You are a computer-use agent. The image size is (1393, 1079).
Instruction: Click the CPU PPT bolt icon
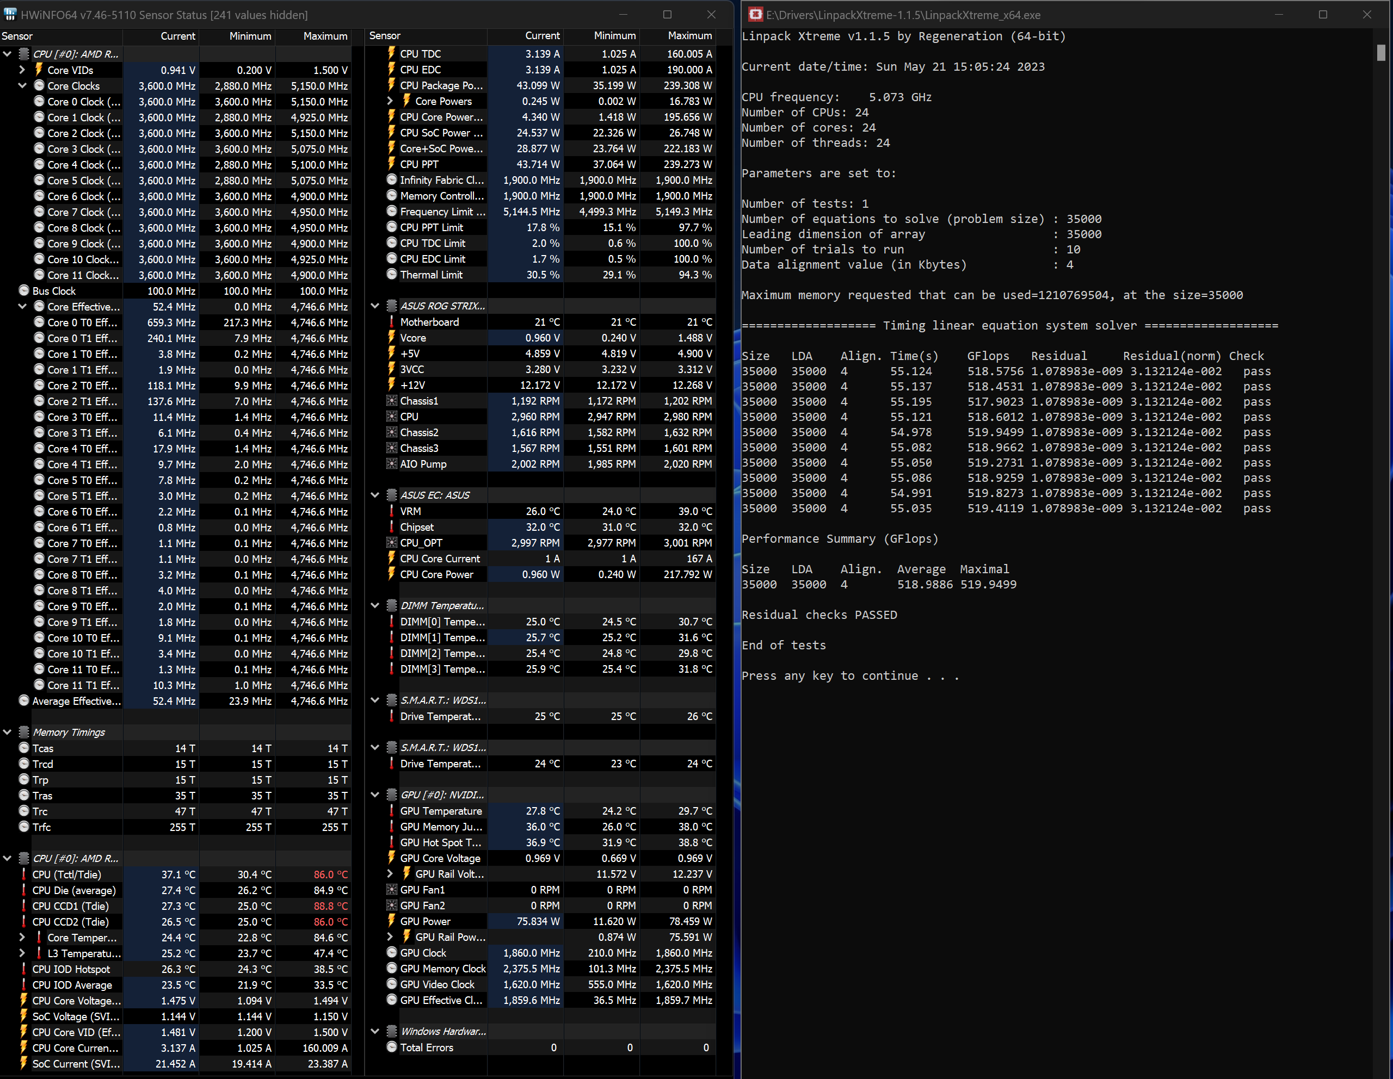392,164
